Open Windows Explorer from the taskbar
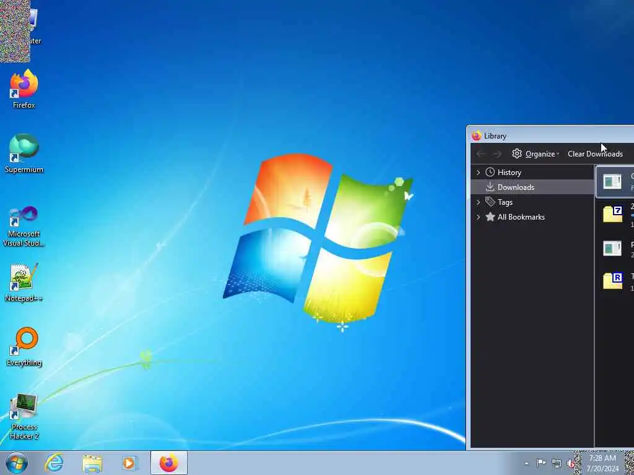This screenshot has height=475, width=634. pyautogui.click(x=92, y=463)
